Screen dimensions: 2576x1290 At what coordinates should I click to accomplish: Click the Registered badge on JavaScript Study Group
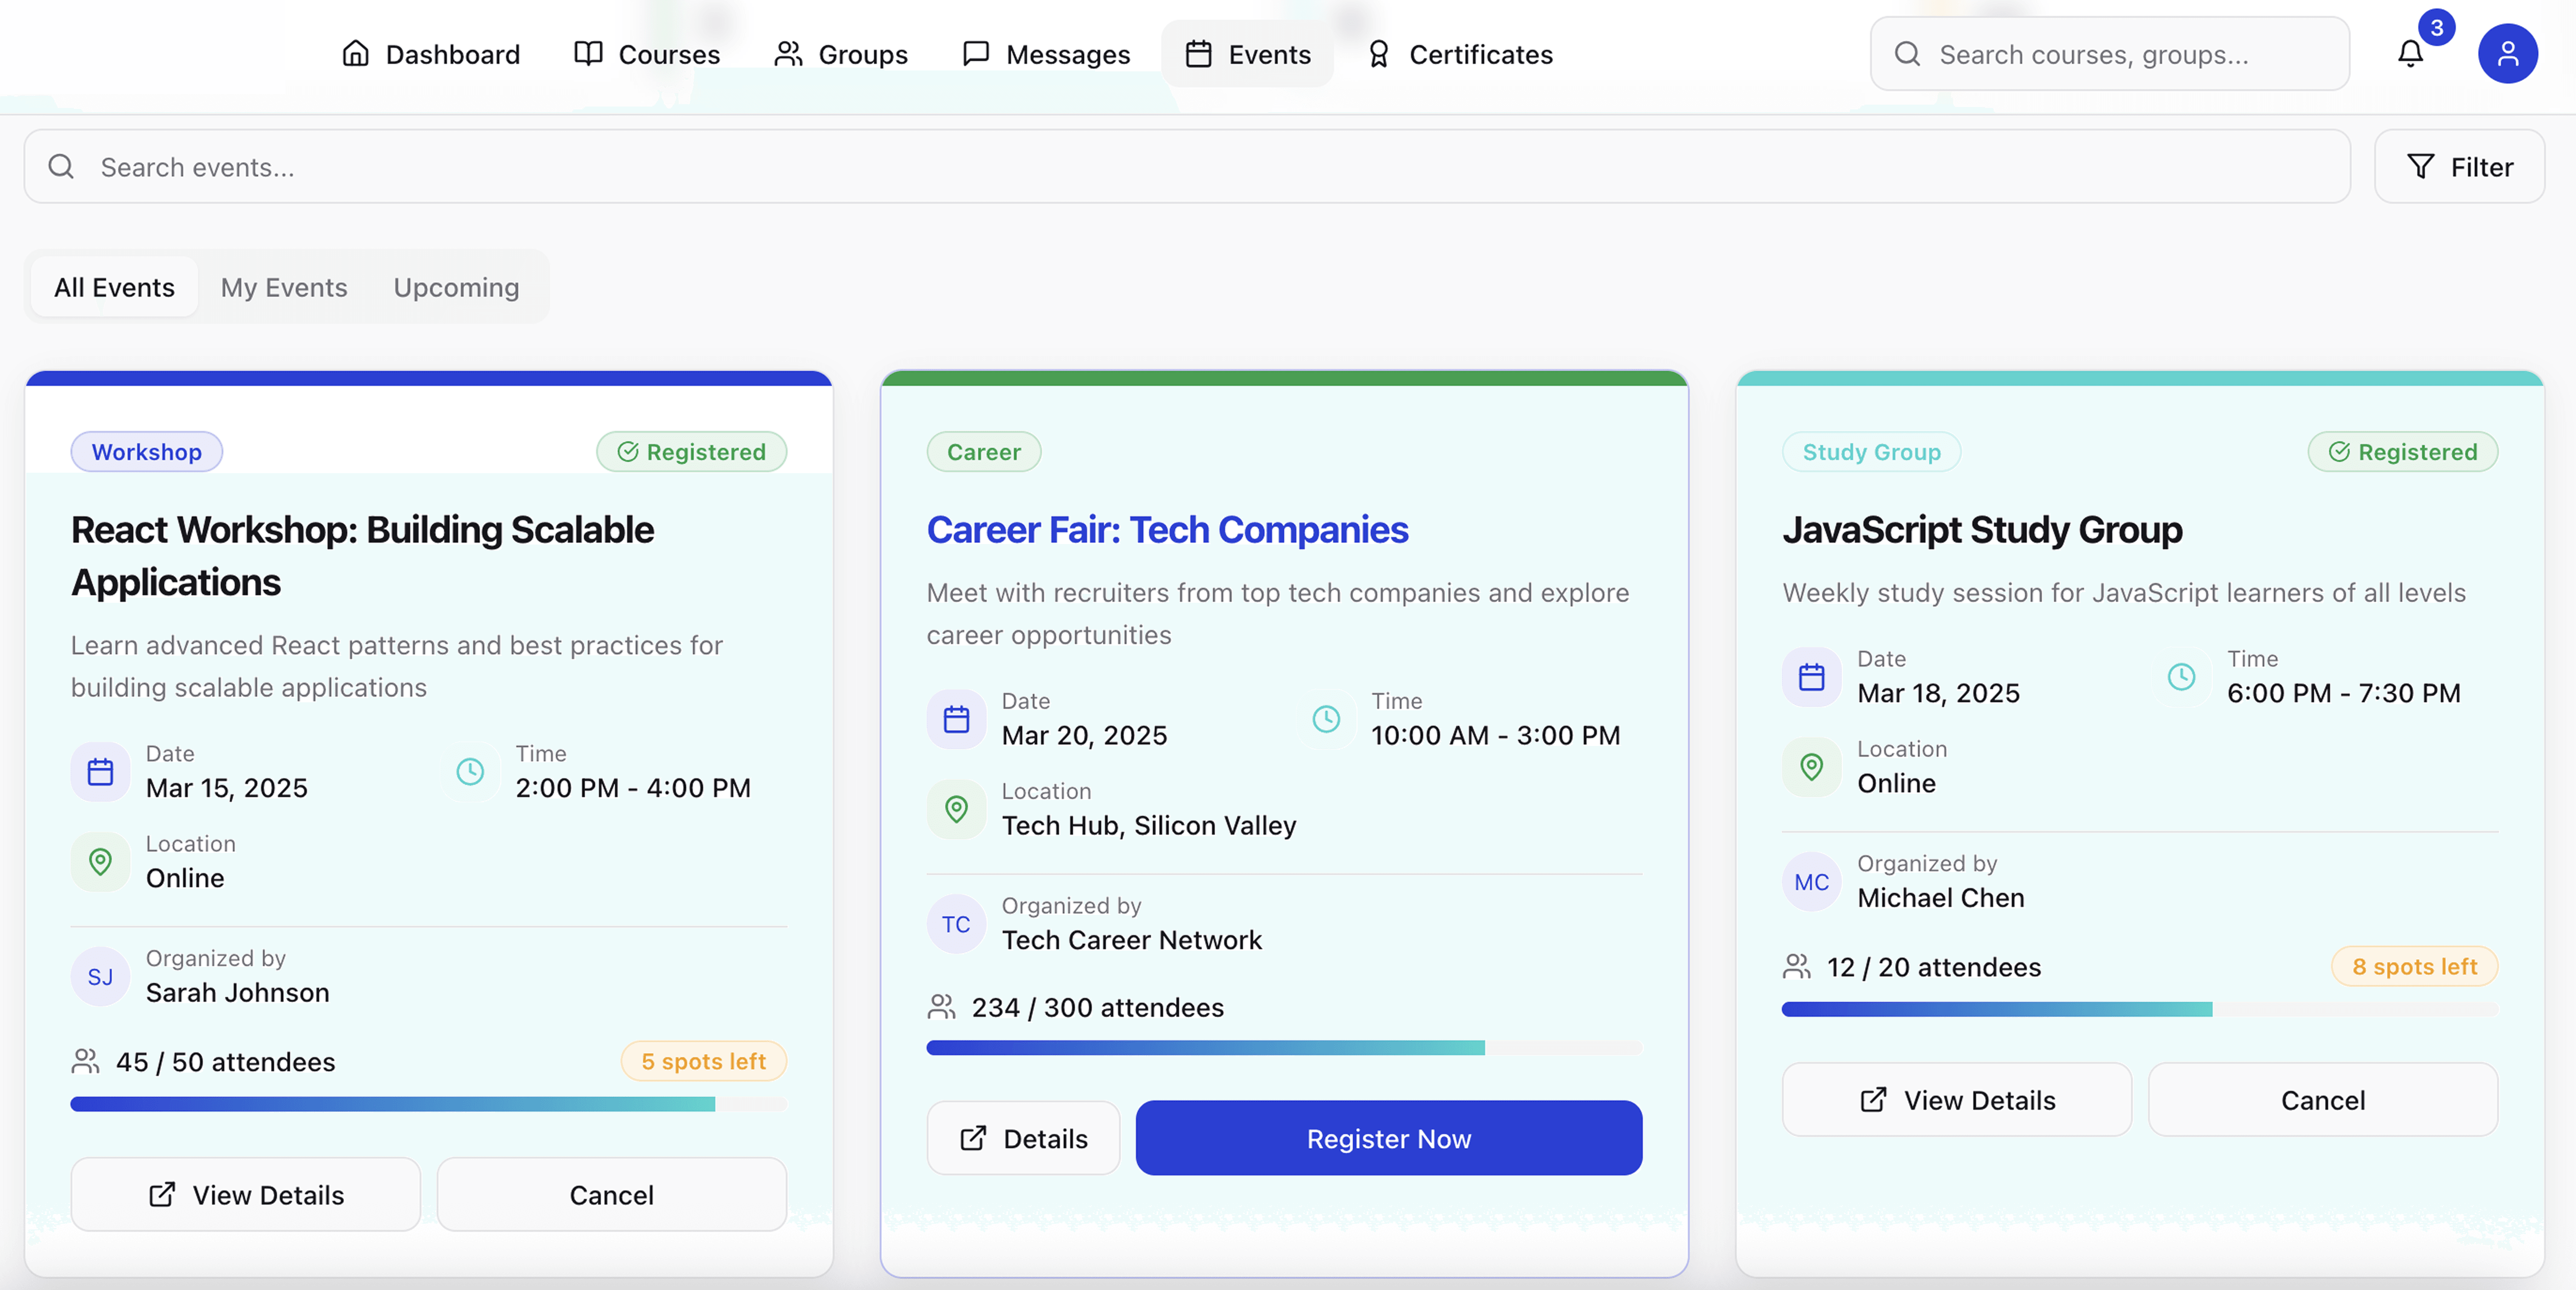point(2403,452)
